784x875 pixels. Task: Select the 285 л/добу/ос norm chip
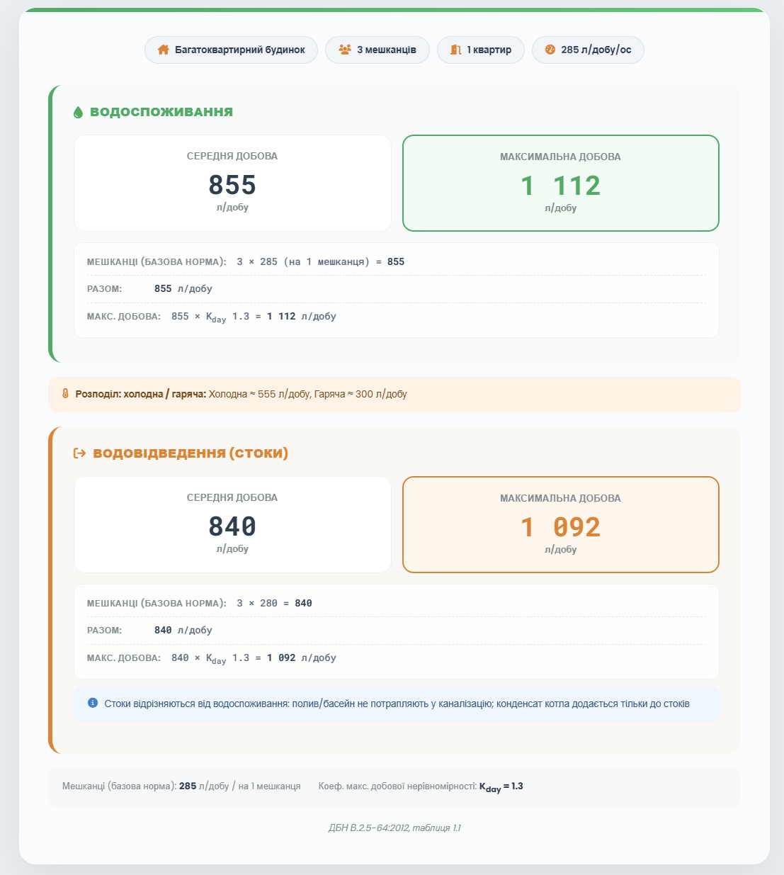pos(588,50)
